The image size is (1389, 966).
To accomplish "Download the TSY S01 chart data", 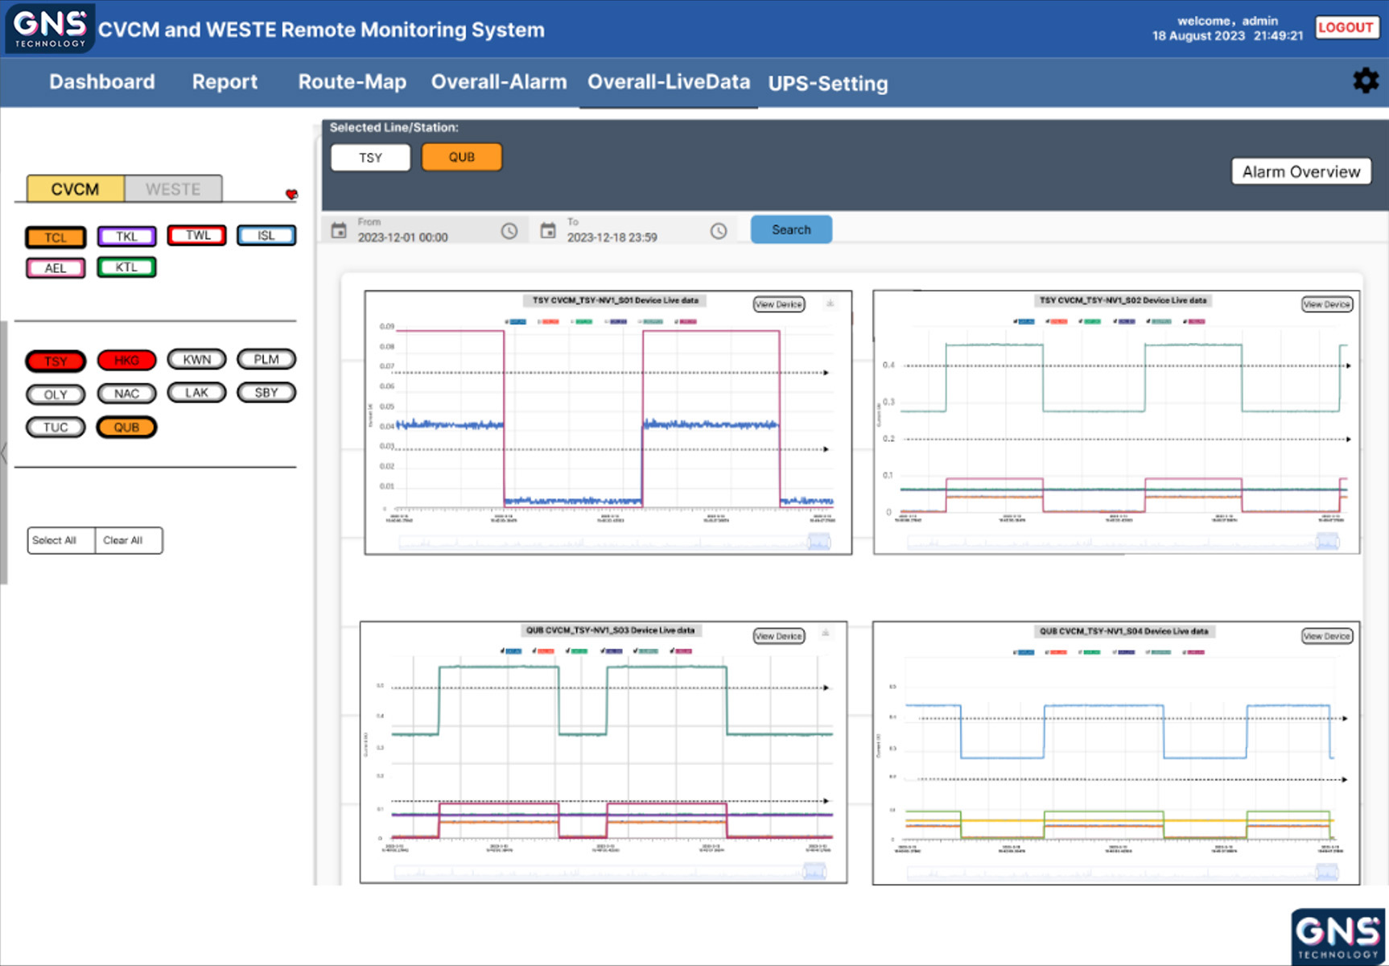I will coord(830,303).
